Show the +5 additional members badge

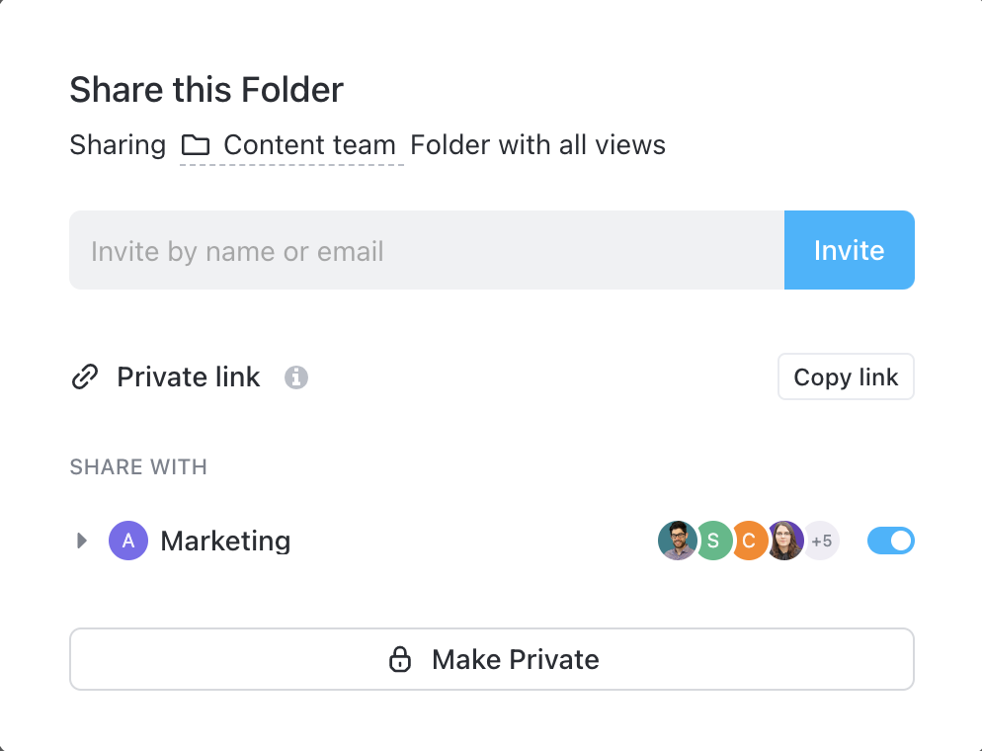click(822, 541)
